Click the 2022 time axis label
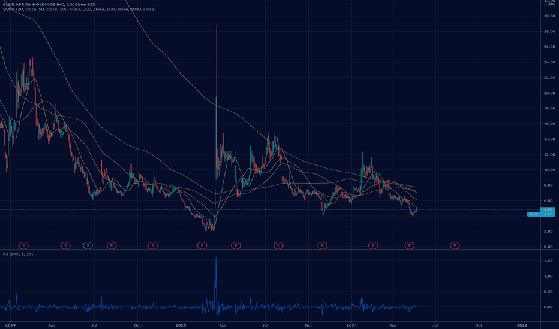559x329 pixels. 522,325
